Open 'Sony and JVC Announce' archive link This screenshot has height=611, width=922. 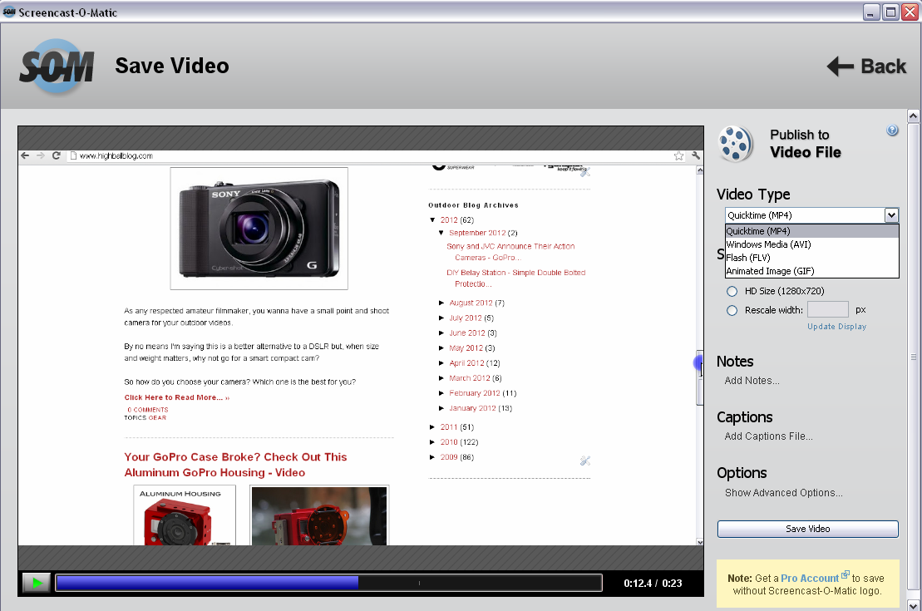(x=510, y=252)
